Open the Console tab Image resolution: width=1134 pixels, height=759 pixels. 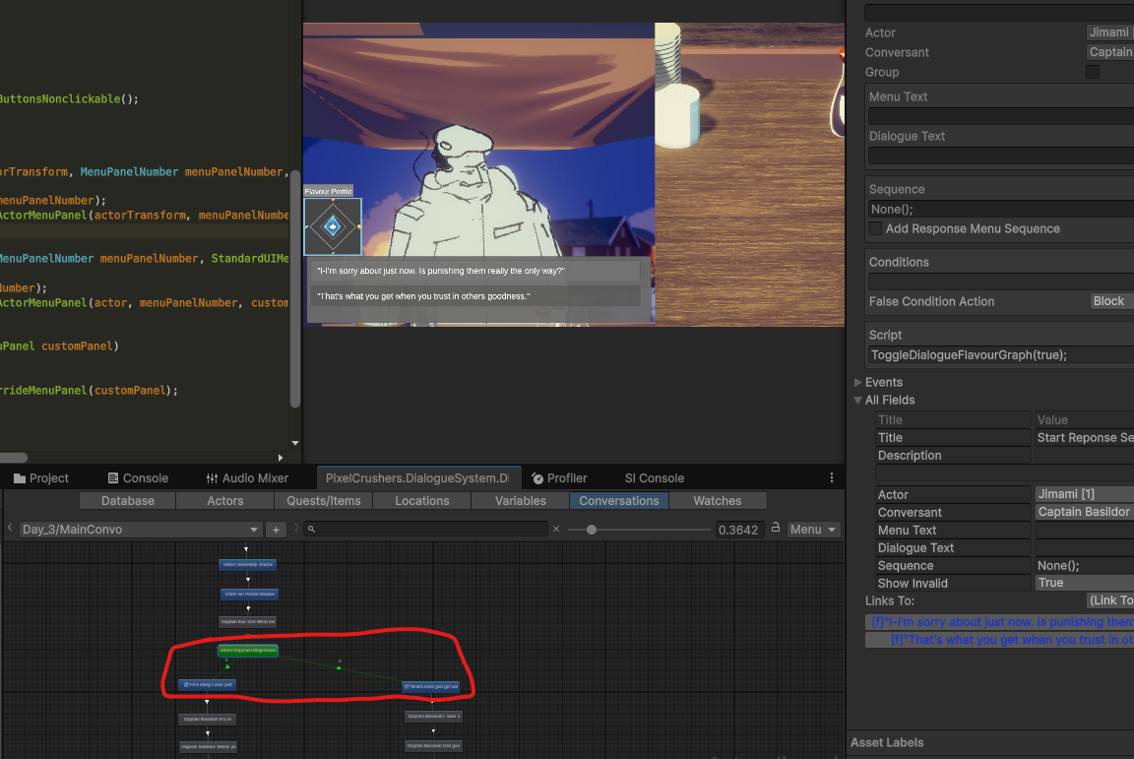tap(138, 478)
